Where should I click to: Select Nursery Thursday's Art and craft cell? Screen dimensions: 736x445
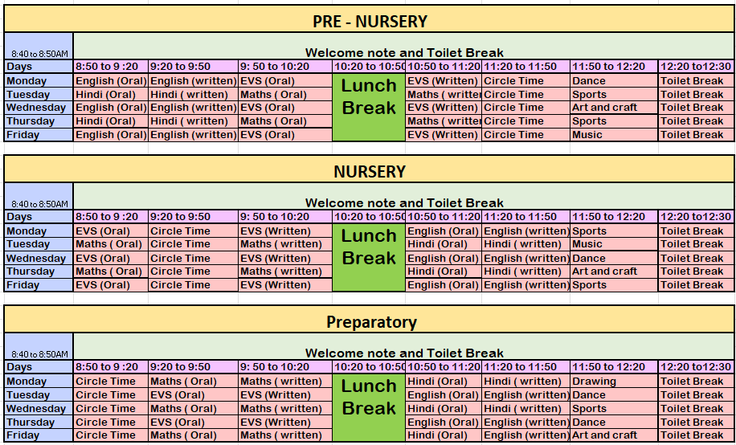pos(613,271)
